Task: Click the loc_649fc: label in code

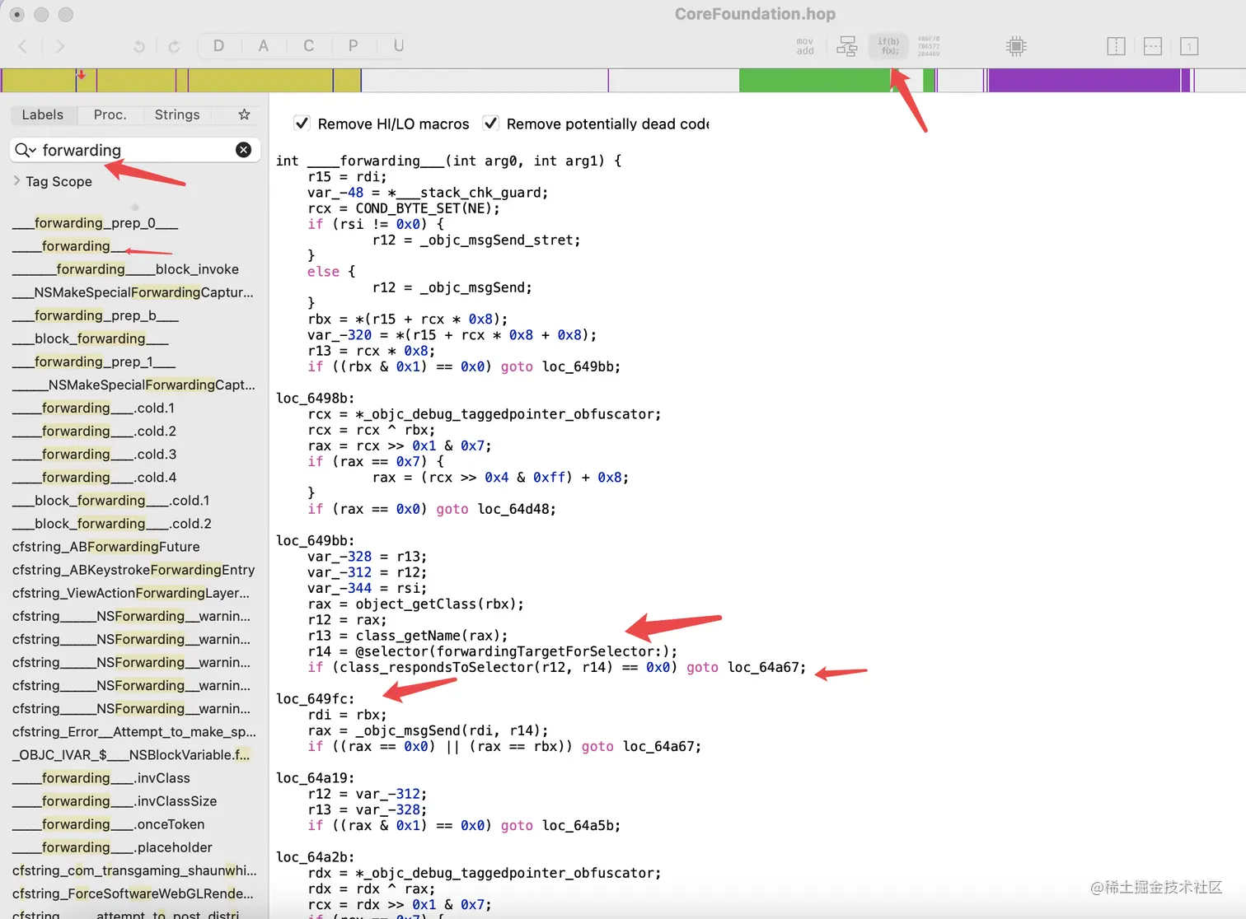Action: point(316,698)
